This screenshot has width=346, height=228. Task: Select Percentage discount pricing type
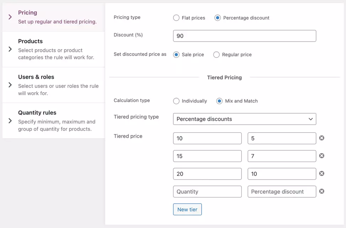[218, 18]
